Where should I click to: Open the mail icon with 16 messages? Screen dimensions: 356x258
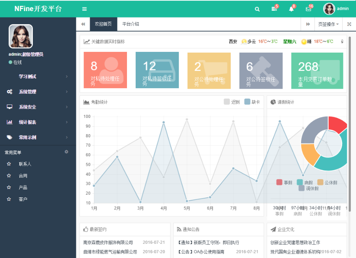(x=309, y=9)
